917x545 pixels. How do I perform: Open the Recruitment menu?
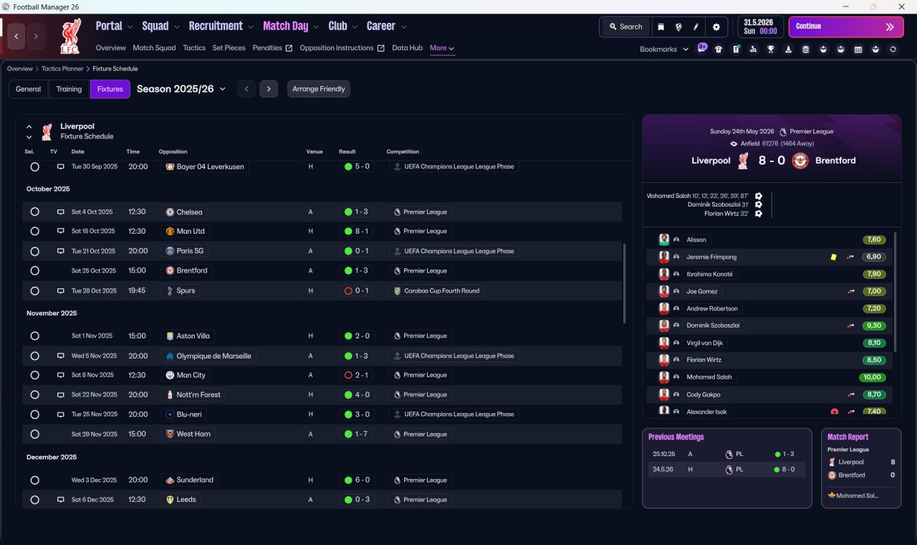click(221, 26)
